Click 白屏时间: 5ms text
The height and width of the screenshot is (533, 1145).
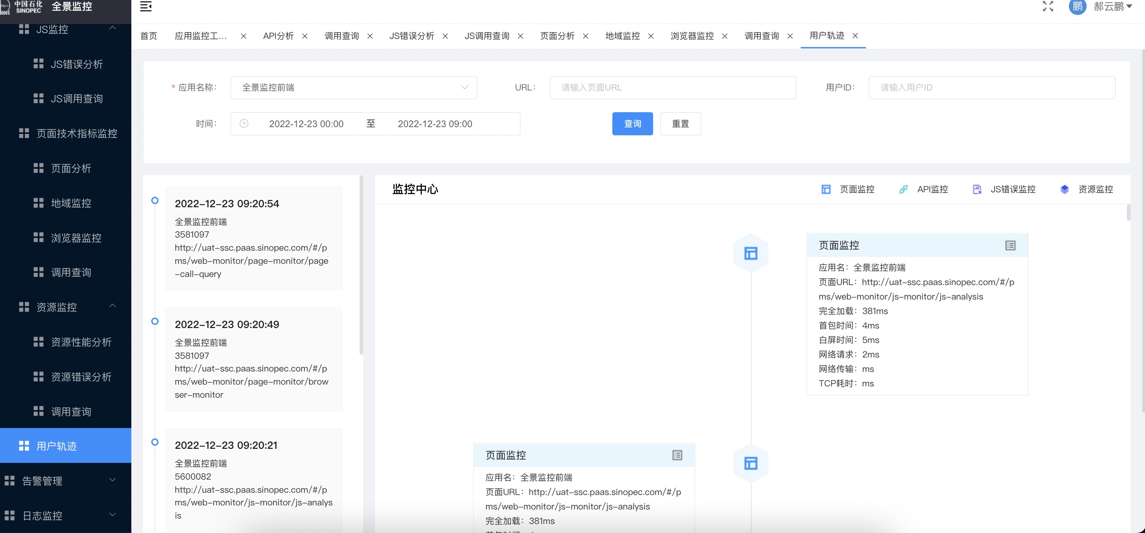[849, 340]
